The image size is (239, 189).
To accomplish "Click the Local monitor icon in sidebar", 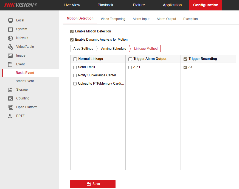I will [x=10, y=20].
